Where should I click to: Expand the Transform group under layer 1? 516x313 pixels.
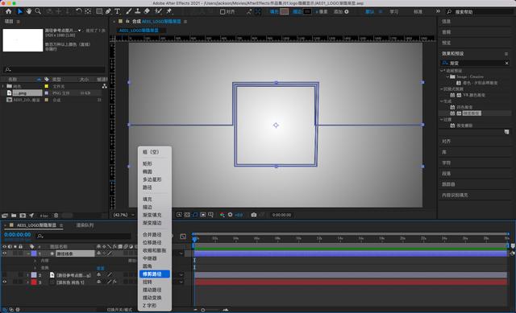[35, 268]
